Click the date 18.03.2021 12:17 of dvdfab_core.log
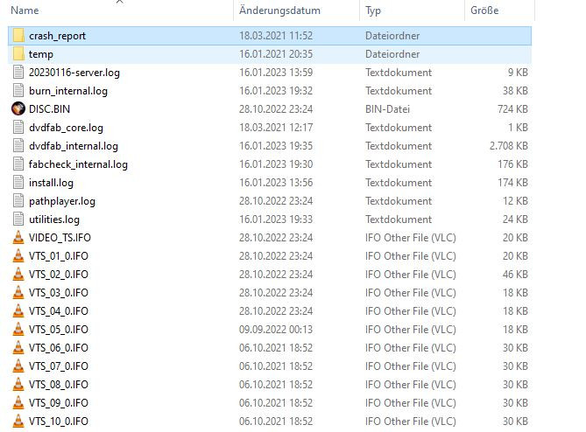Image resolution: width=586 pixels, height=432 pixels. click(276, 128)
